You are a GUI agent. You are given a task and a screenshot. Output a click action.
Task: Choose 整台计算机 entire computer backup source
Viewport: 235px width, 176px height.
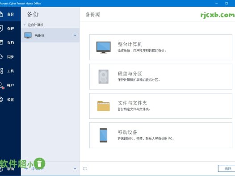(161, 47)
